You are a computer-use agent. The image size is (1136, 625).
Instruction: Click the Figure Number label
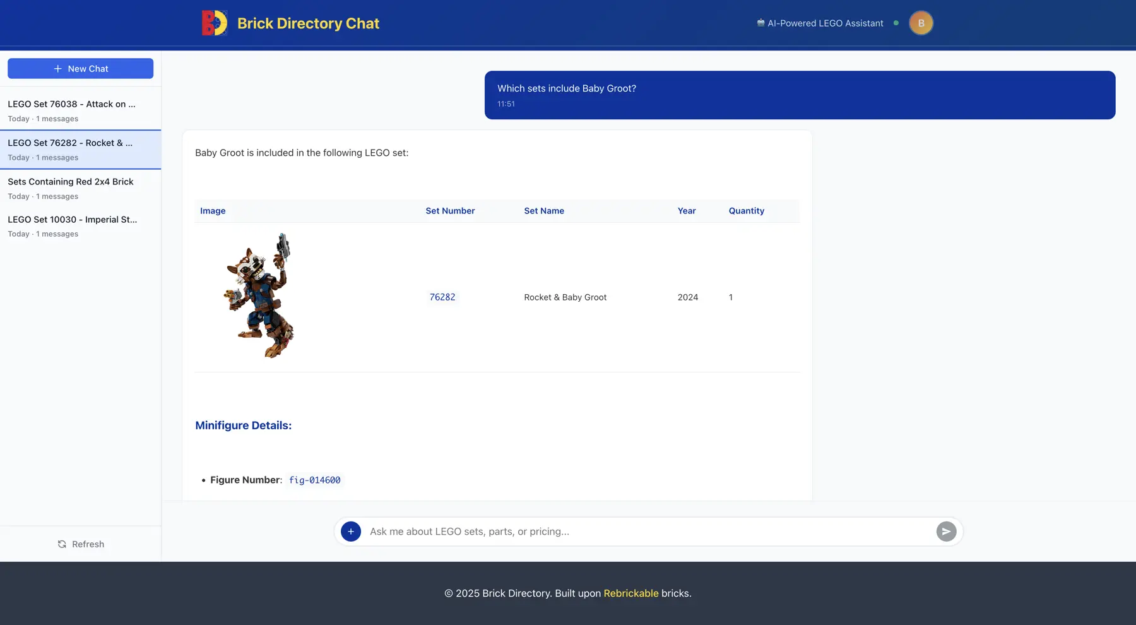(x=246, y=480)
